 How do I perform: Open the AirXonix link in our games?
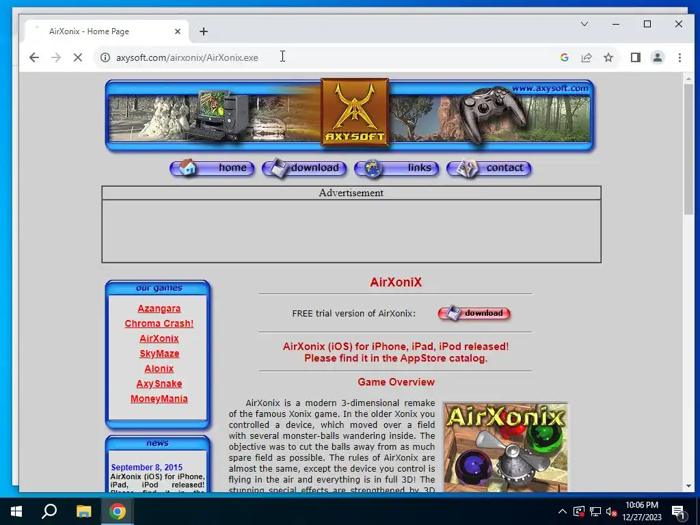(x=159, y=338)
